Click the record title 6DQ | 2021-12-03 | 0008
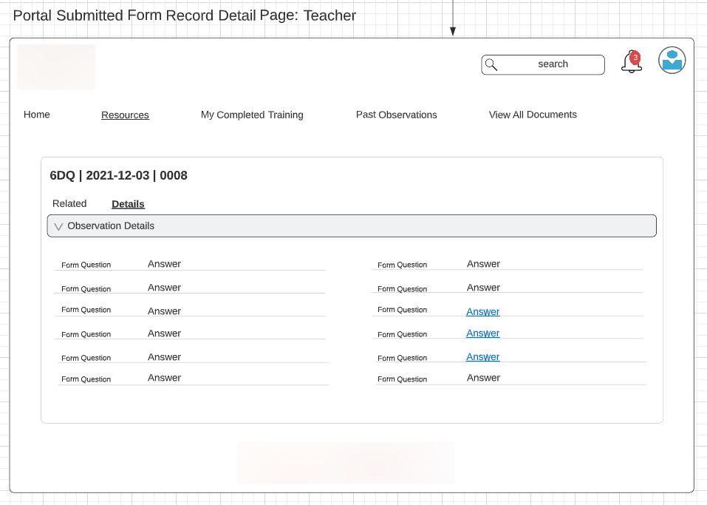 [x=119, y=175]
